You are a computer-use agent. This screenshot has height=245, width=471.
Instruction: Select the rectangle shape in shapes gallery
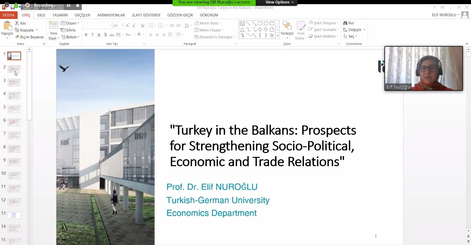pyautogui.click(x=260, y=23)
